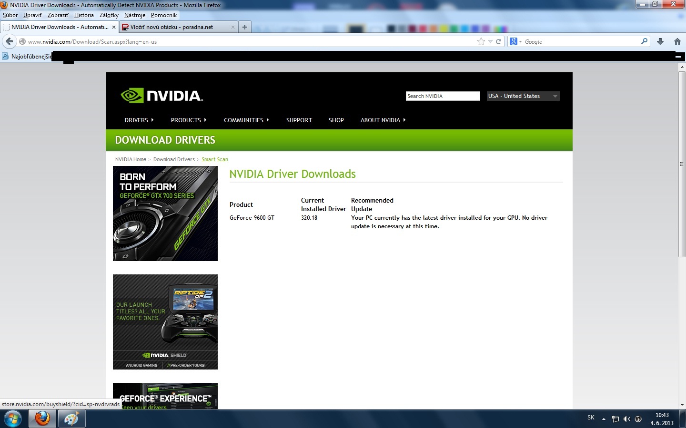Open a new tab with the plus button

click(244, 27)
